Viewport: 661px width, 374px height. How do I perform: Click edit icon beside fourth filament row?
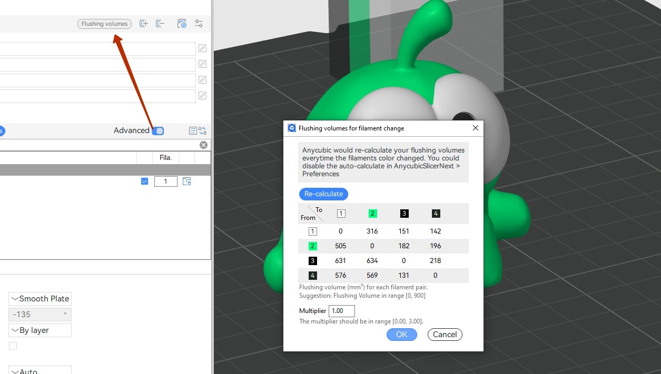click(x=202, y=96)
